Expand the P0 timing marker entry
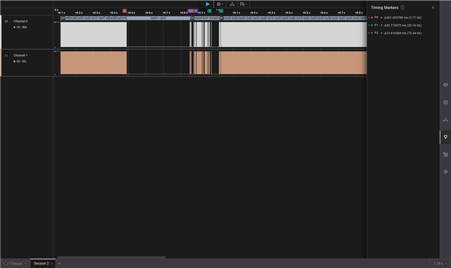451x268 pixels. pos(369,18)
